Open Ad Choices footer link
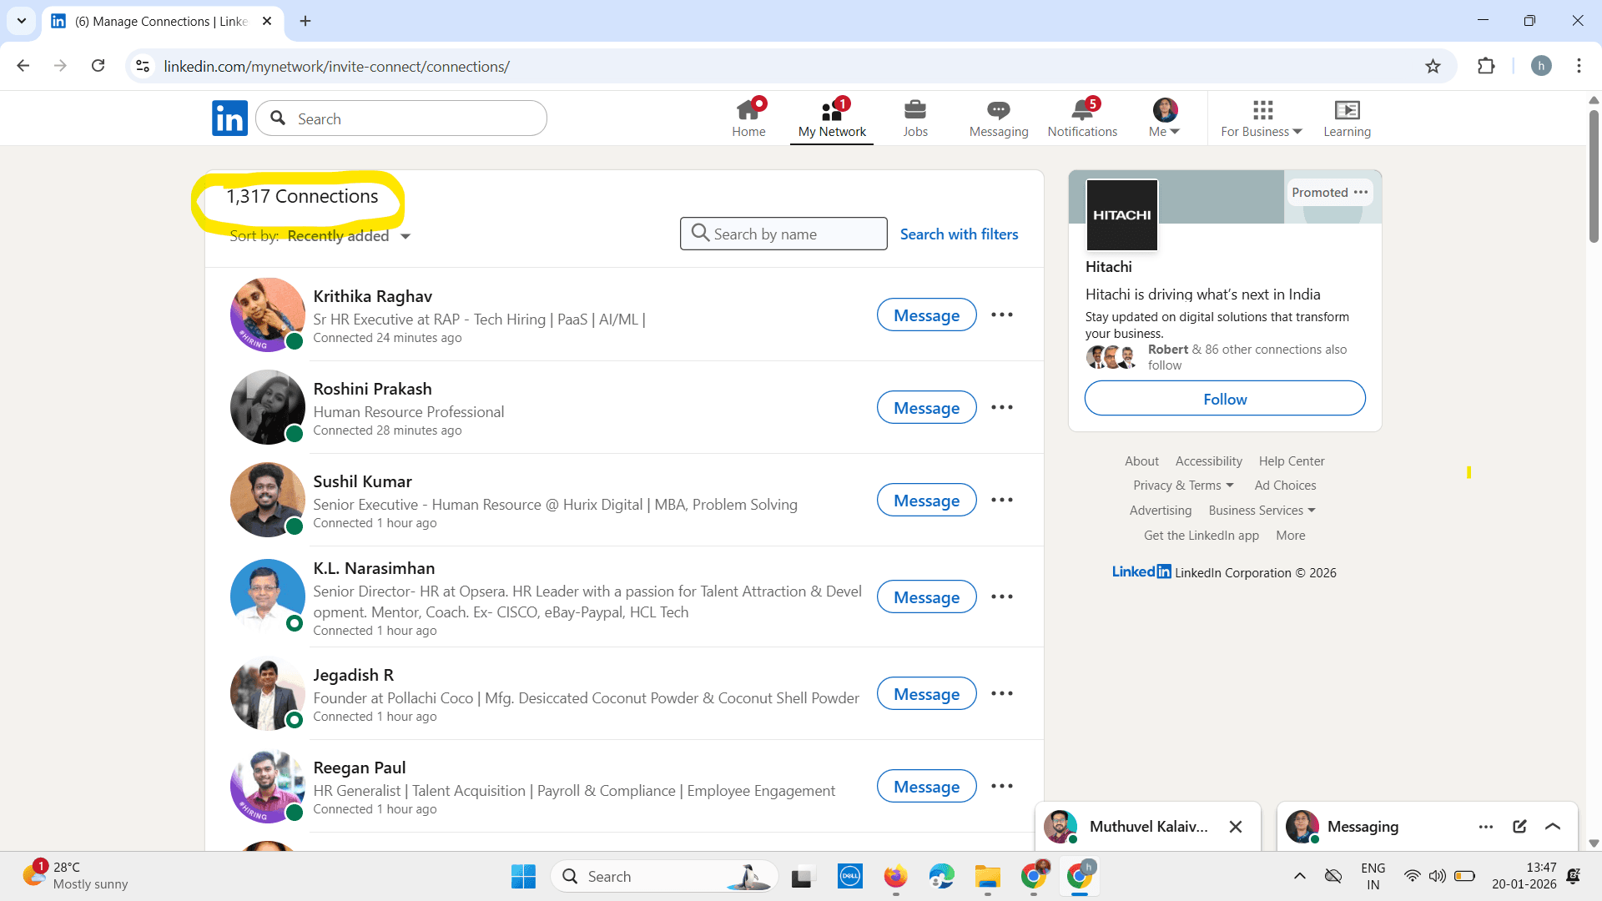The image size is (1602, 901). (x=1285, y=486)
